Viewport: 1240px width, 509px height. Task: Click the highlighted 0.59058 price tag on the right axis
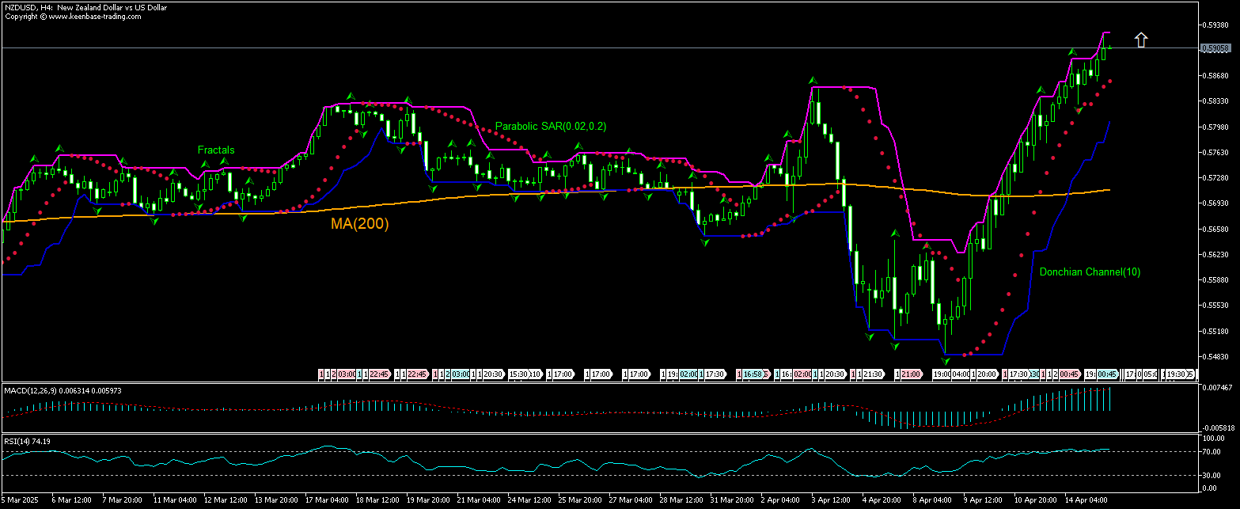click(x=1216, y=48)
